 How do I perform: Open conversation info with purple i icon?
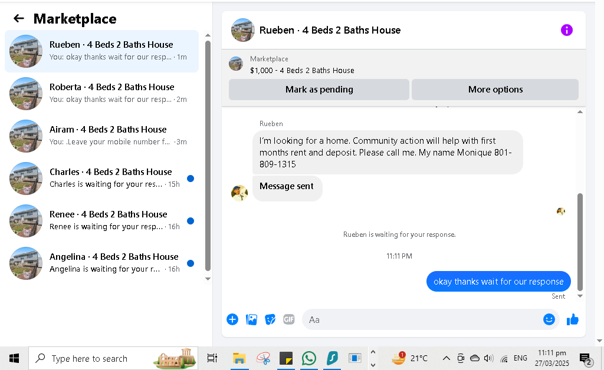click(566, 30)
